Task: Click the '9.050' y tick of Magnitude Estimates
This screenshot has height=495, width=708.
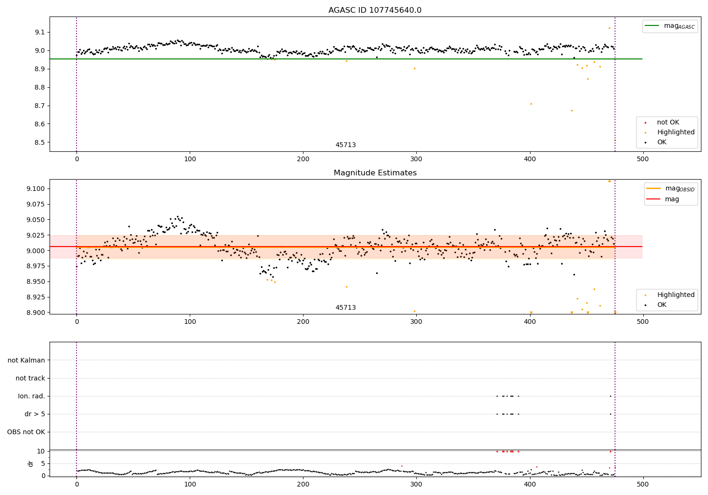Action: 37,220
